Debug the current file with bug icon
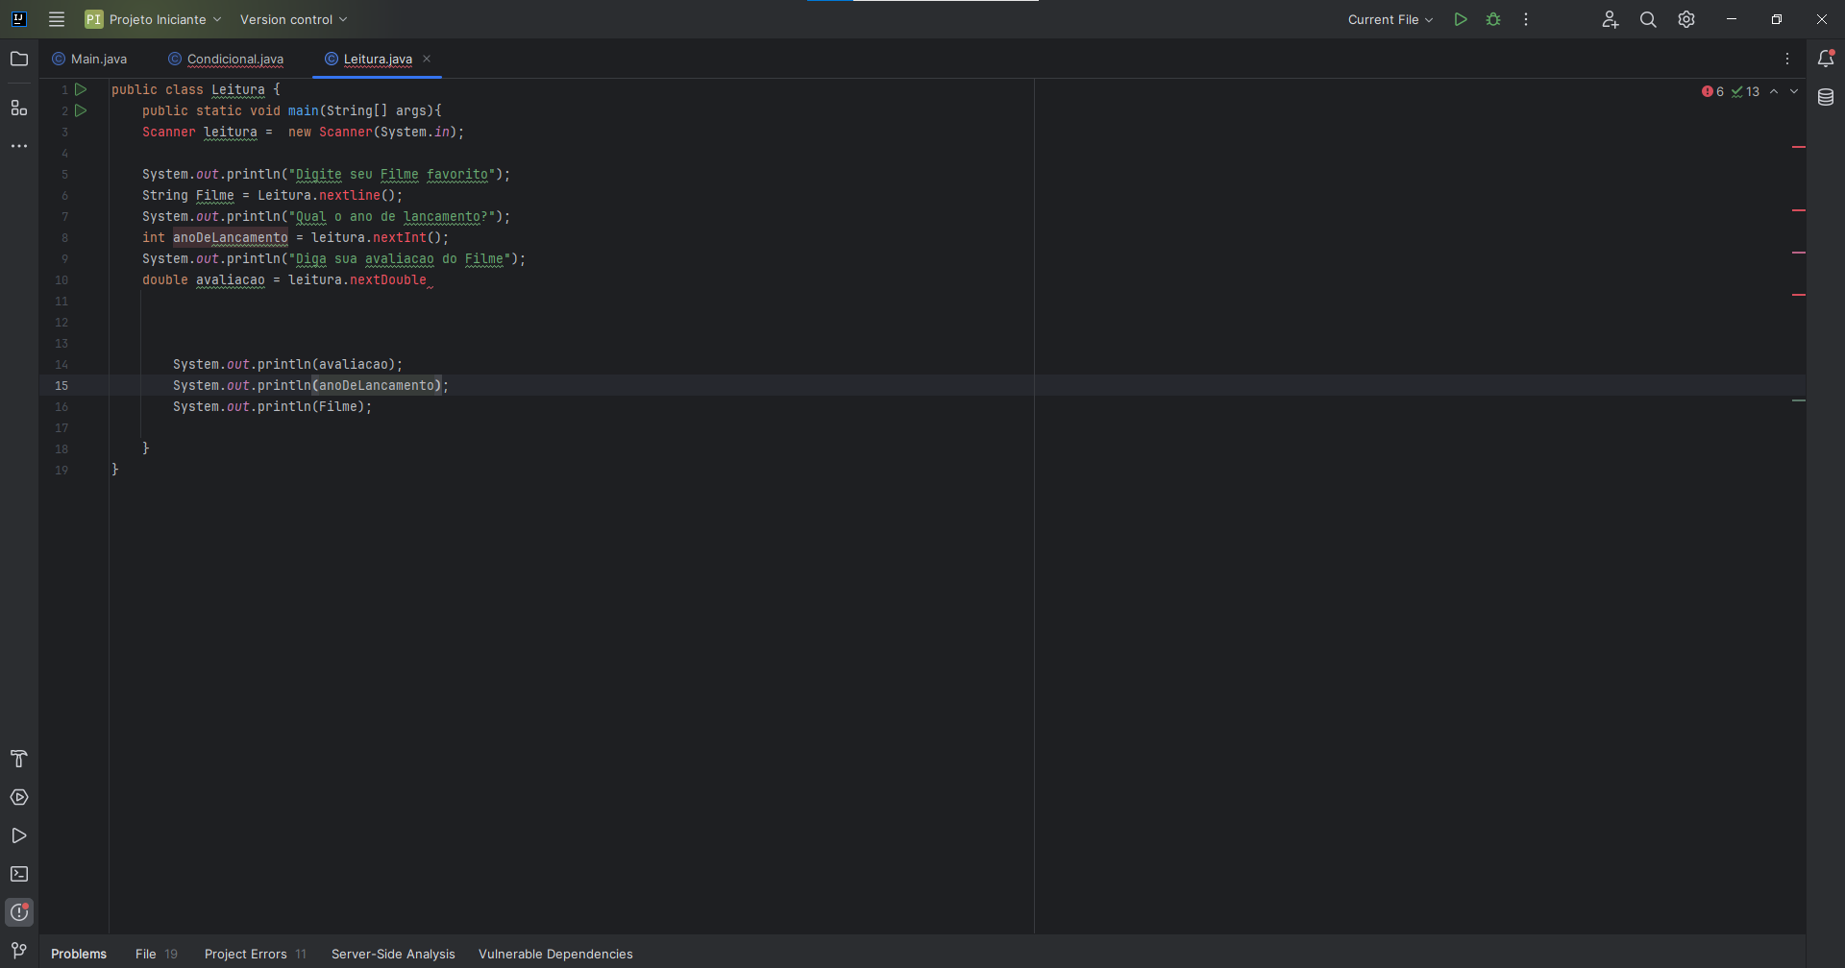1845x968 pixels. pyautogui.click(x=1493, y=19)
